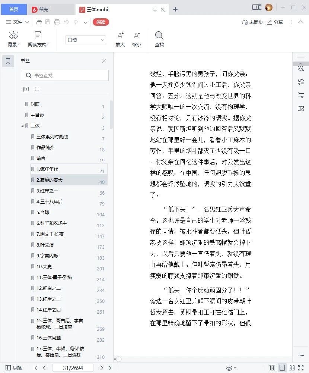Click the 查找 search icon

coord(159,39)
